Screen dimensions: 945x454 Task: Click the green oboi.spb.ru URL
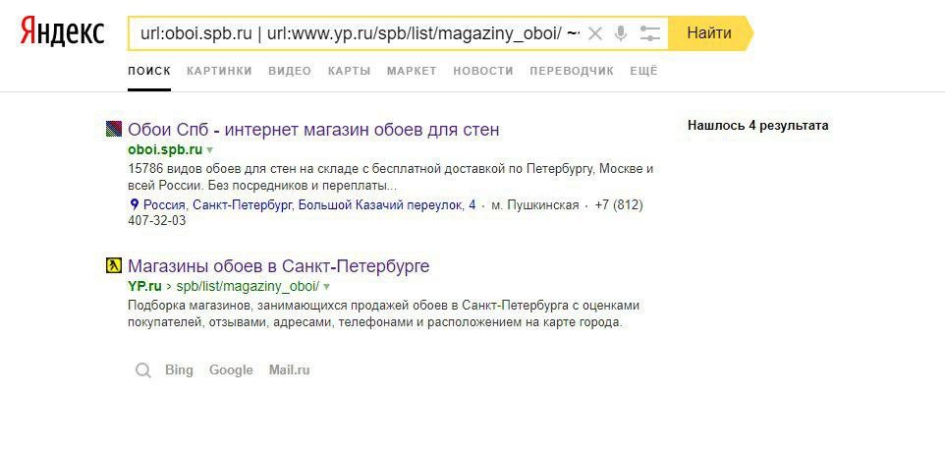coord(165,149)
